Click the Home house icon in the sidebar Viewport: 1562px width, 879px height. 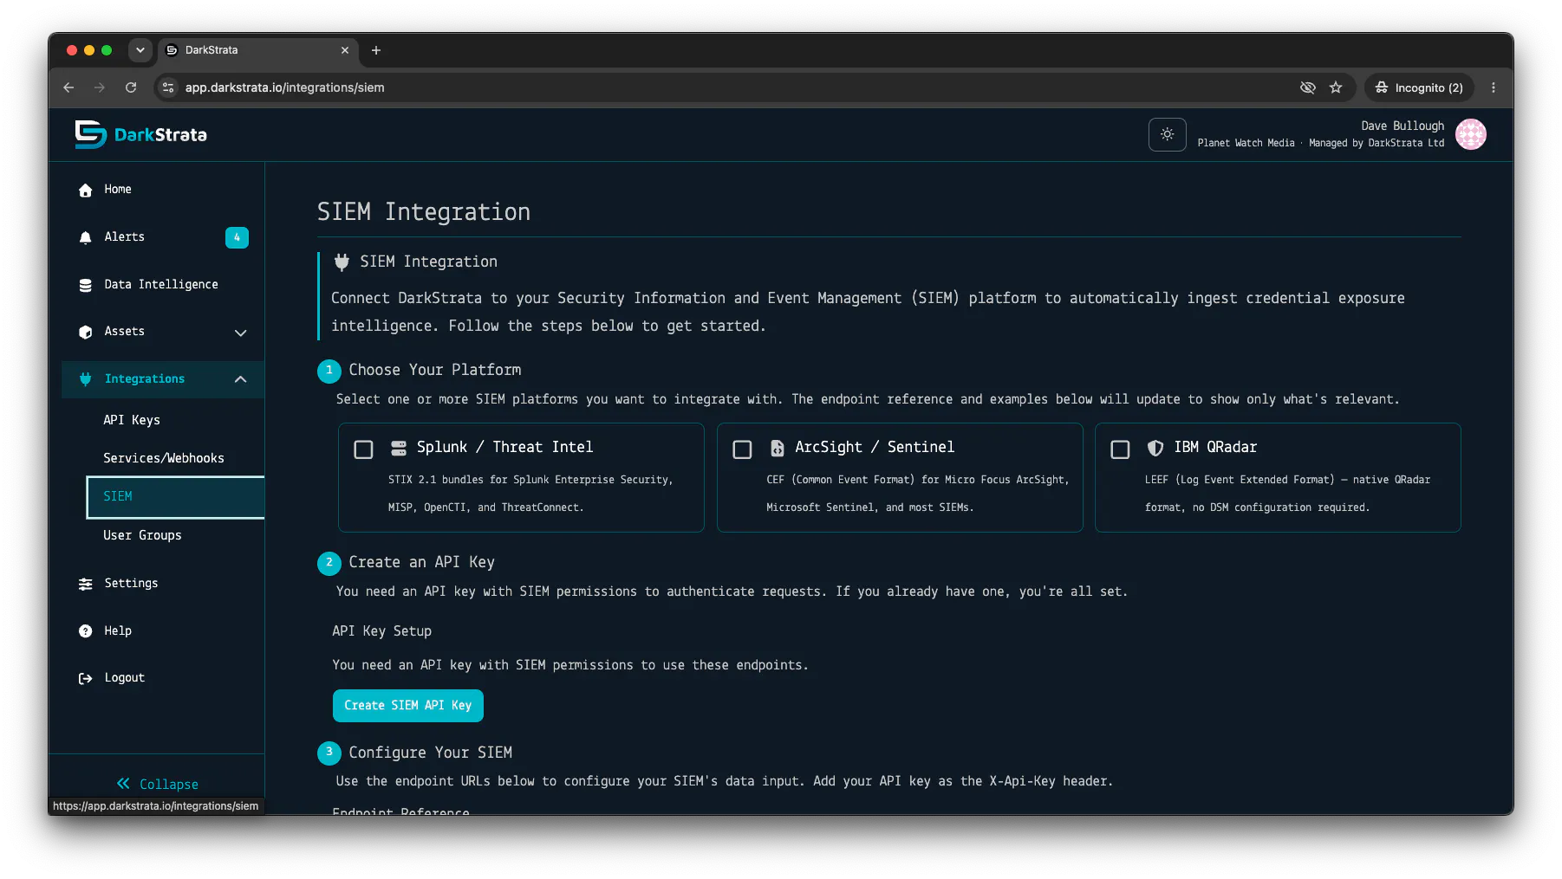point(85,190)
